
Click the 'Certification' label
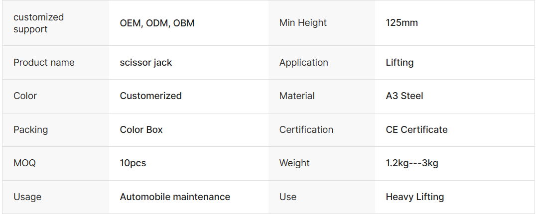click(306, 130)
